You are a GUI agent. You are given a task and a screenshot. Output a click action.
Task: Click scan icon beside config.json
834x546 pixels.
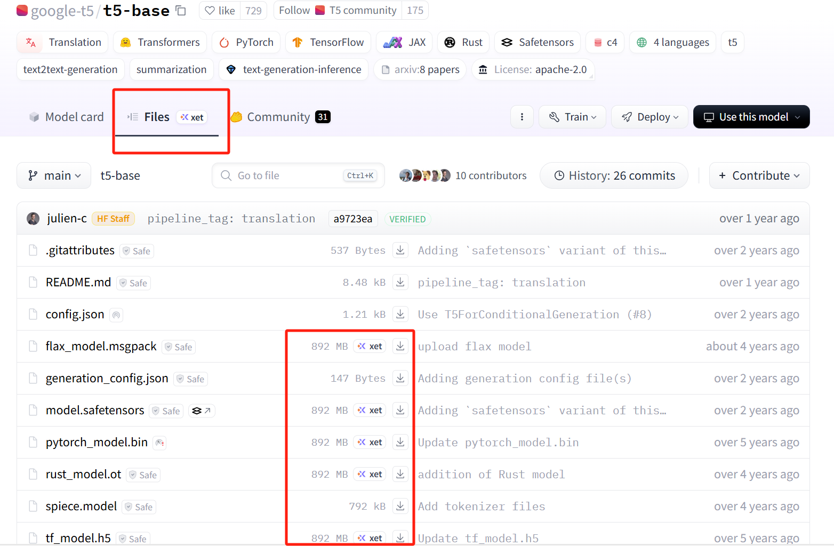(116, 315)
